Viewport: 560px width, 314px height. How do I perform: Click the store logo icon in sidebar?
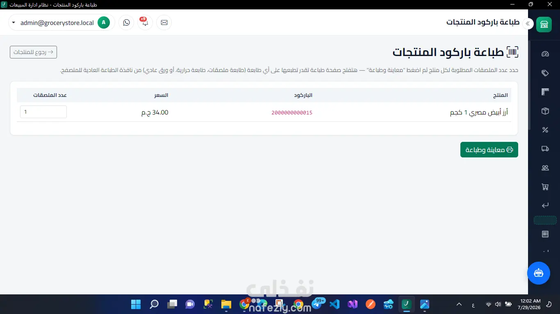click(x=544, y=24)
